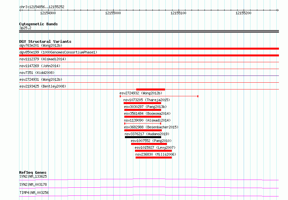Click thick red segment on esv2193425 line

point(150,89)
